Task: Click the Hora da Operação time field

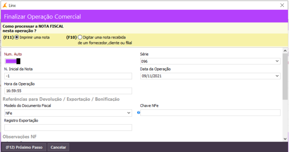Action: (68, 91)
